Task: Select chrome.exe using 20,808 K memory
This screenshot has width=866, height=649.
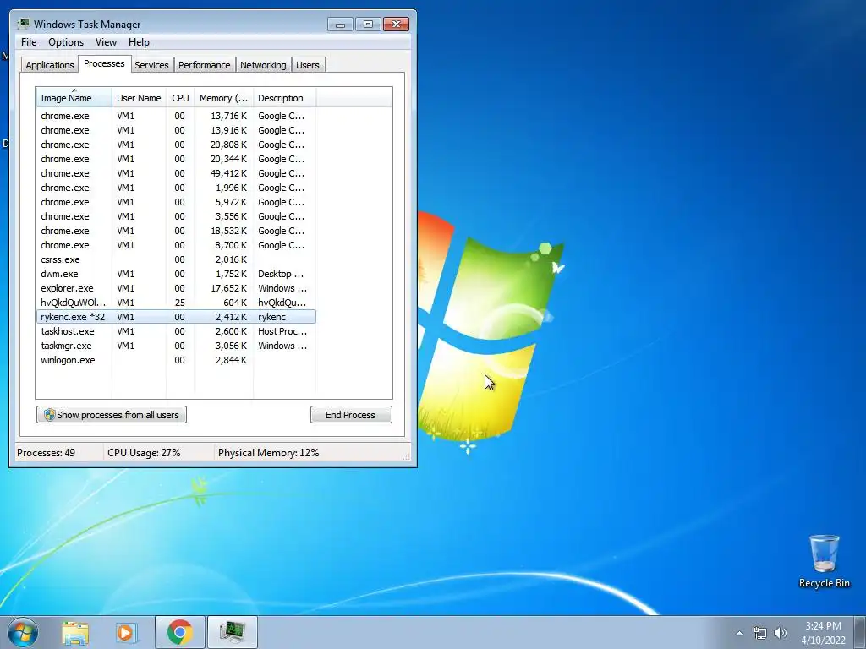Action: [x=176, y=145]
